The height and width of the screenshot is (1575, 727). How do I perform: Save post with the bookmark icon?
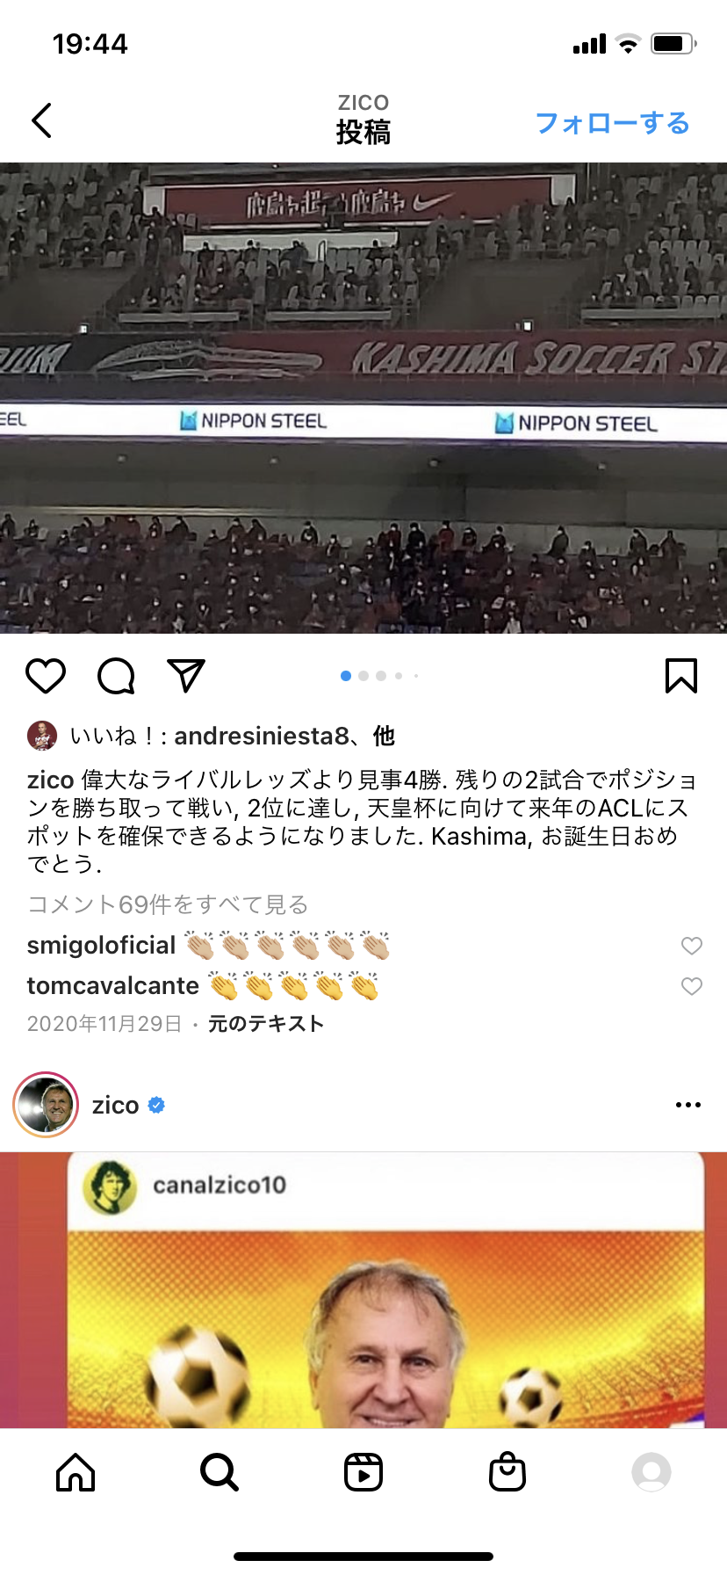681,676
